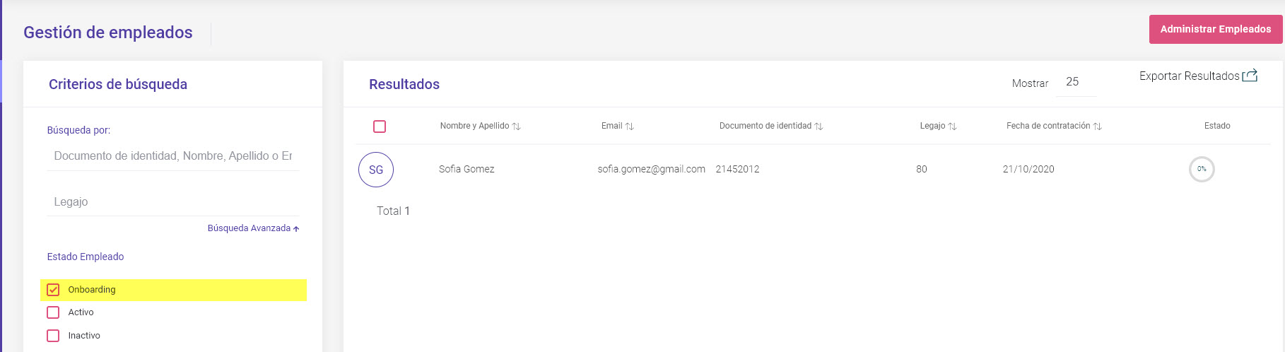Sort by Fecha de contratación arrows
The height and width of the screenshot is (352, 1285).
(x=1098, y=127)
